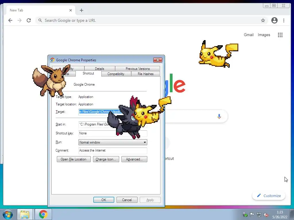Open the Google Images link

[264, 35]
